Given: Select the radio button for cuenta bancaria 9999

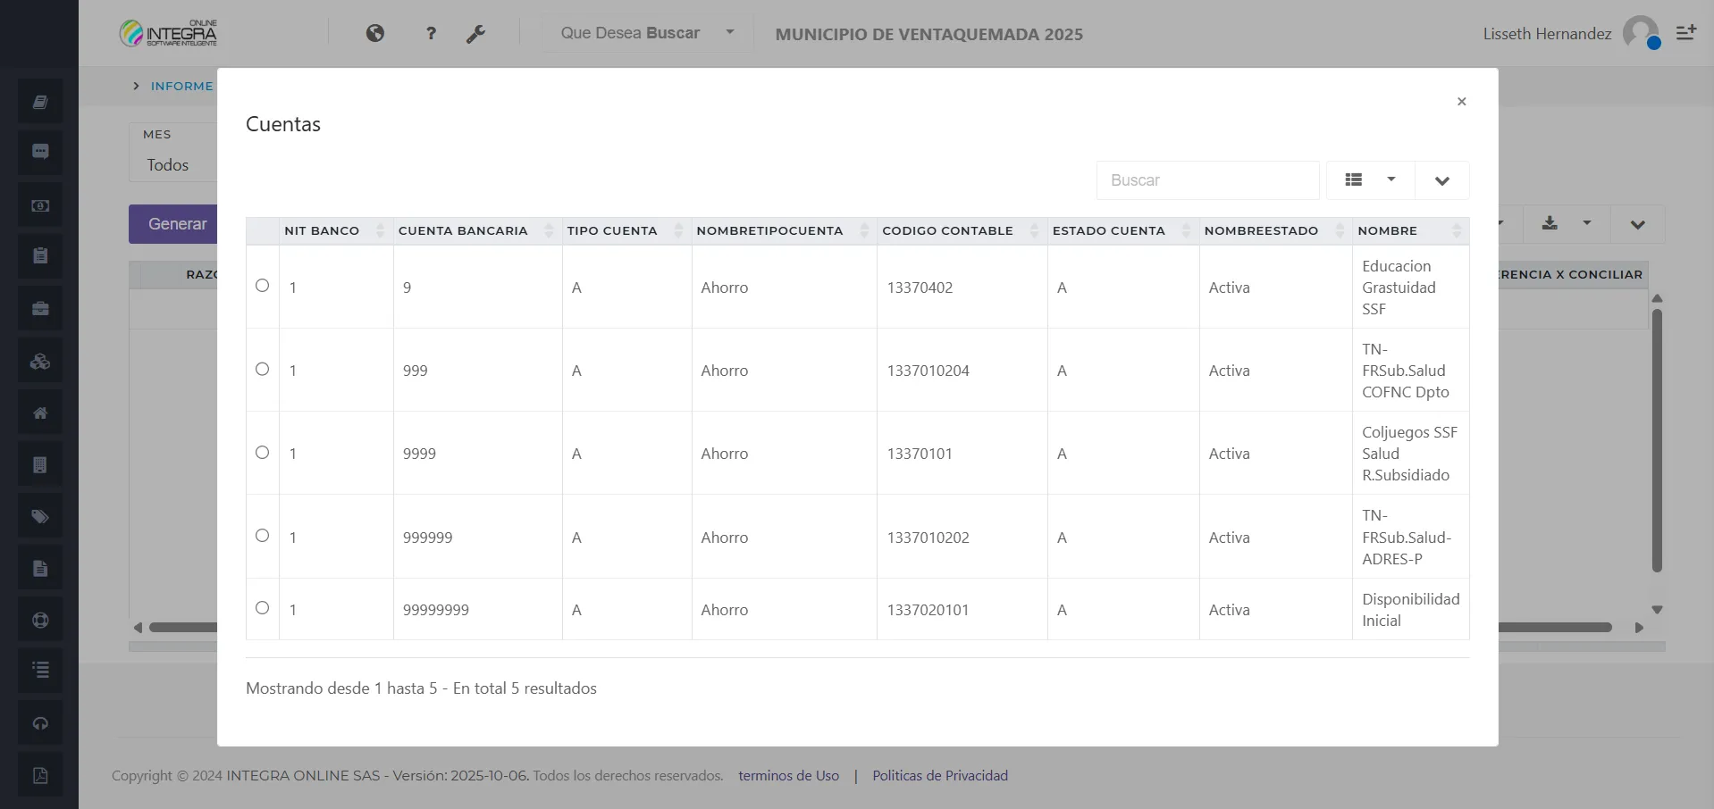Looking at the screenshot, I should (x=262, y=453).
